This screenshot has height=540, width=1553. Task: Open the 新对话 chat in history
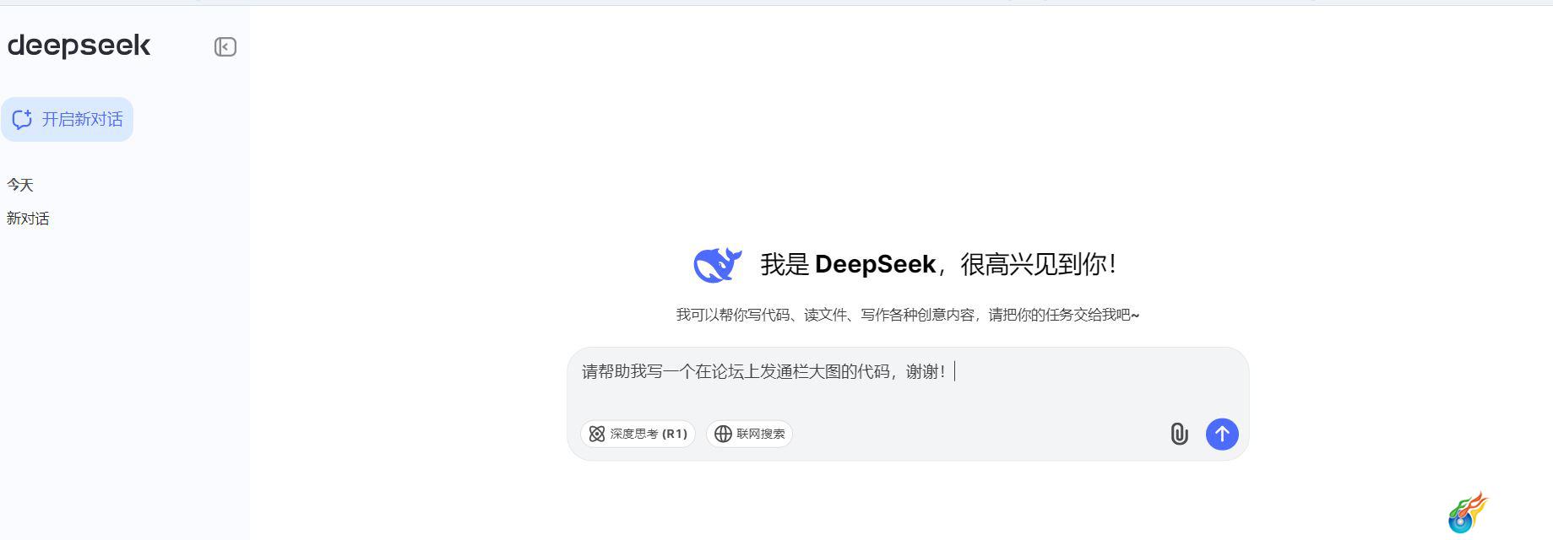[28, 219]
